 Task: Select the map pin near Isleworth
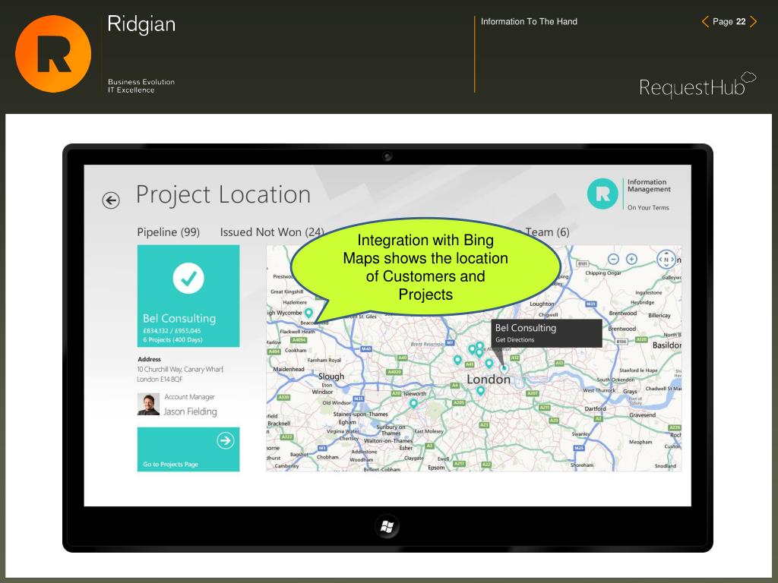tap(413, 404)
